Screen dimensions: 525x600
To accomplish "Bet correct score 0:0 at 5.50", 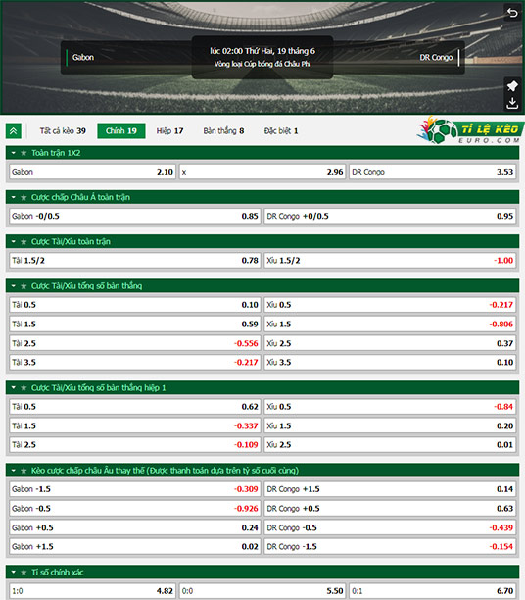I will 262,591.
